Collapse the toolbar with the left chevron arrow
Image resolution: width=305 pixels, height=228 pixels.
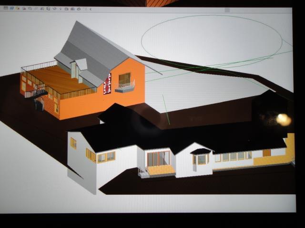point(91,9)
